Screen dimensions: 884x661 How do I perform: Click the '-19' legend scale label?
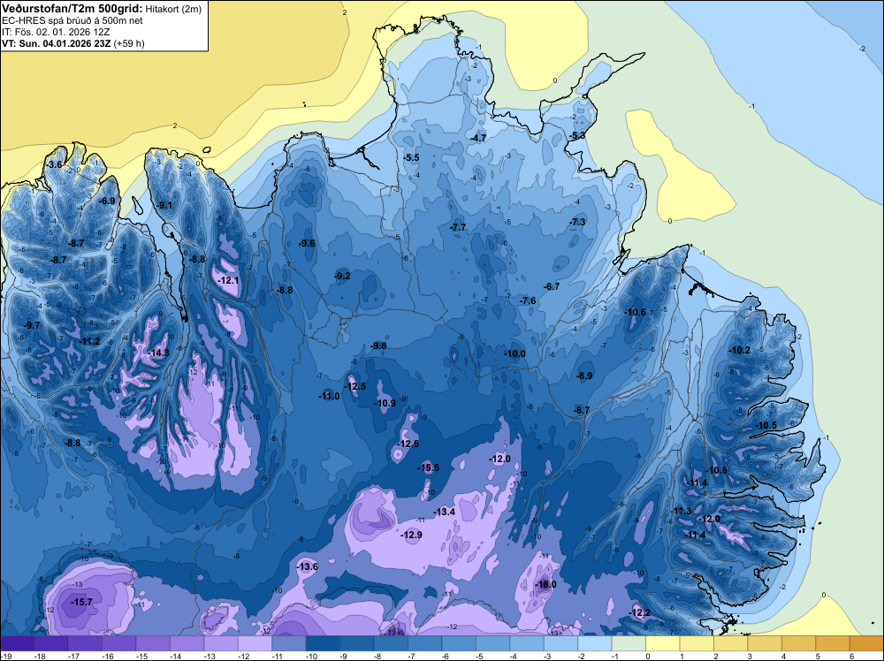(5, 656)
